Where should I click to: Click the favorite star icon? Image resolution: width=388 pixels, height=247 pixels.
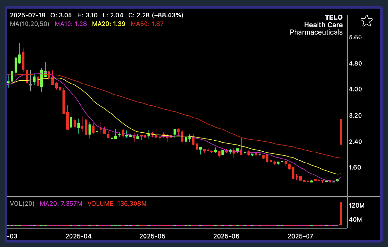pos(366,21)
